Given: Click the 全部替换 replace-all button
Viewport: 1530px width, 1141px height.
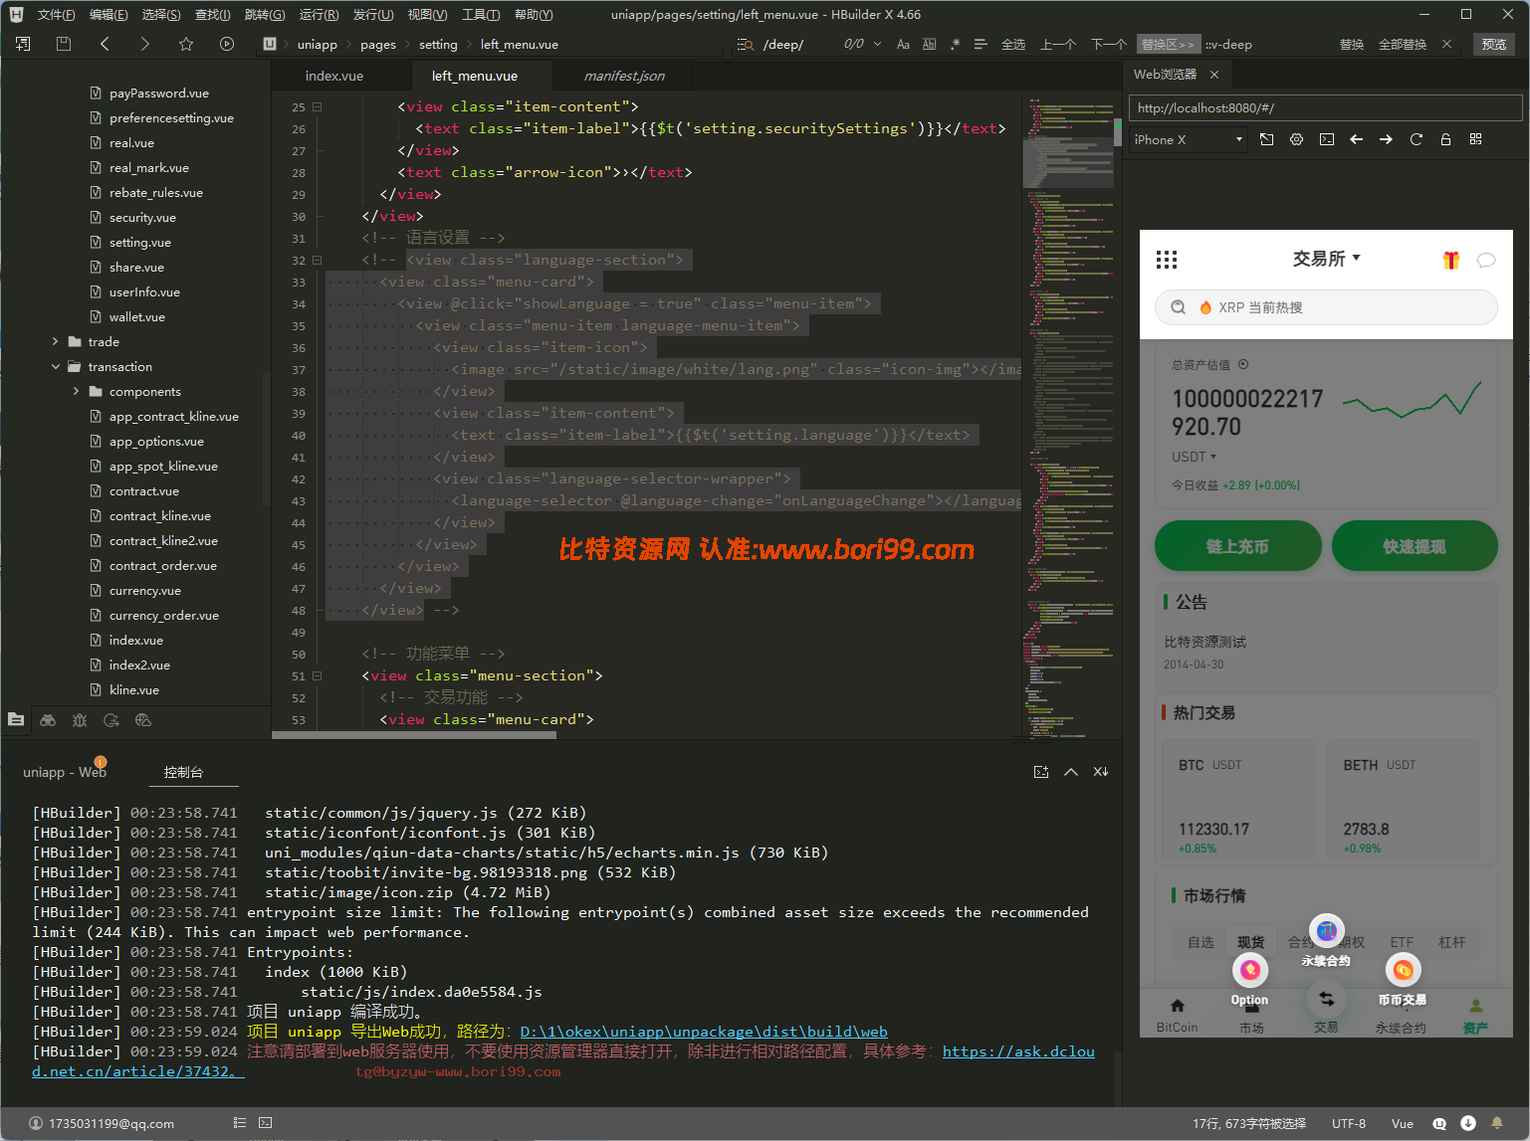Looking at the screenshot, I should [1402, 44].
